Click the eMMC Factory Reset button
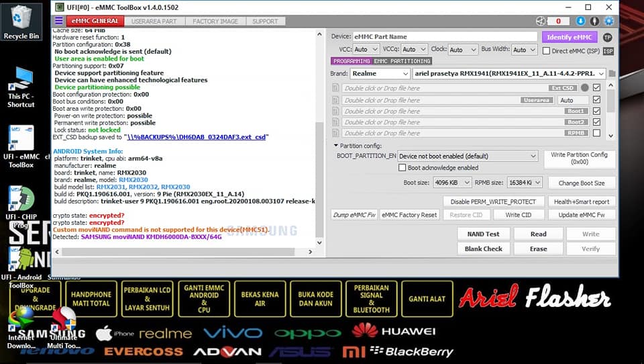 (x=409, y=215)
